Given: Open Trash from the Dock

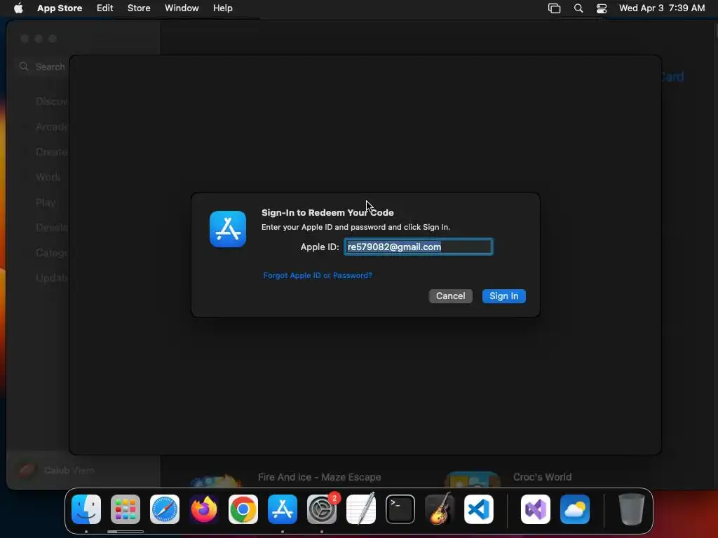Looking at the screenshot, I should coord(632,509).
